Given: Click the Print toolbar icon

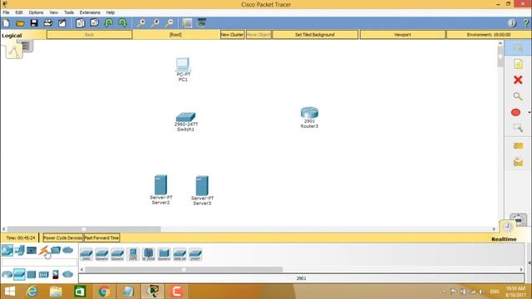Looking at the screenshot, I should pyautogui.click(x=48, y=23).
